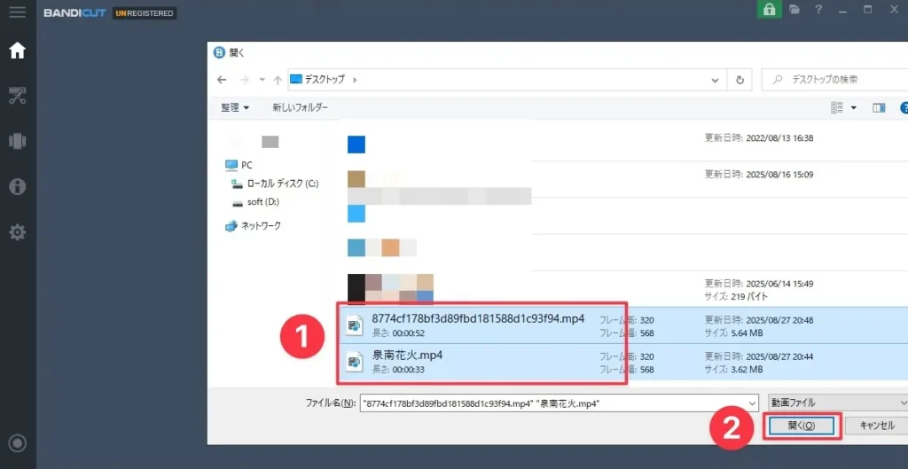Click the サイズ: 3.62 MB text
Image resolution: width=908 pixels, height=469 pixels.
[x=733, y=369]
